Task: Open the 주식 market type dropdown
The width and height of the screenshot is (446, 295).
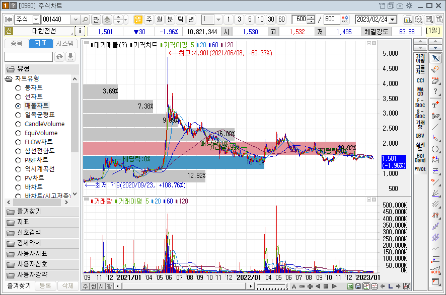Action: 36,19
